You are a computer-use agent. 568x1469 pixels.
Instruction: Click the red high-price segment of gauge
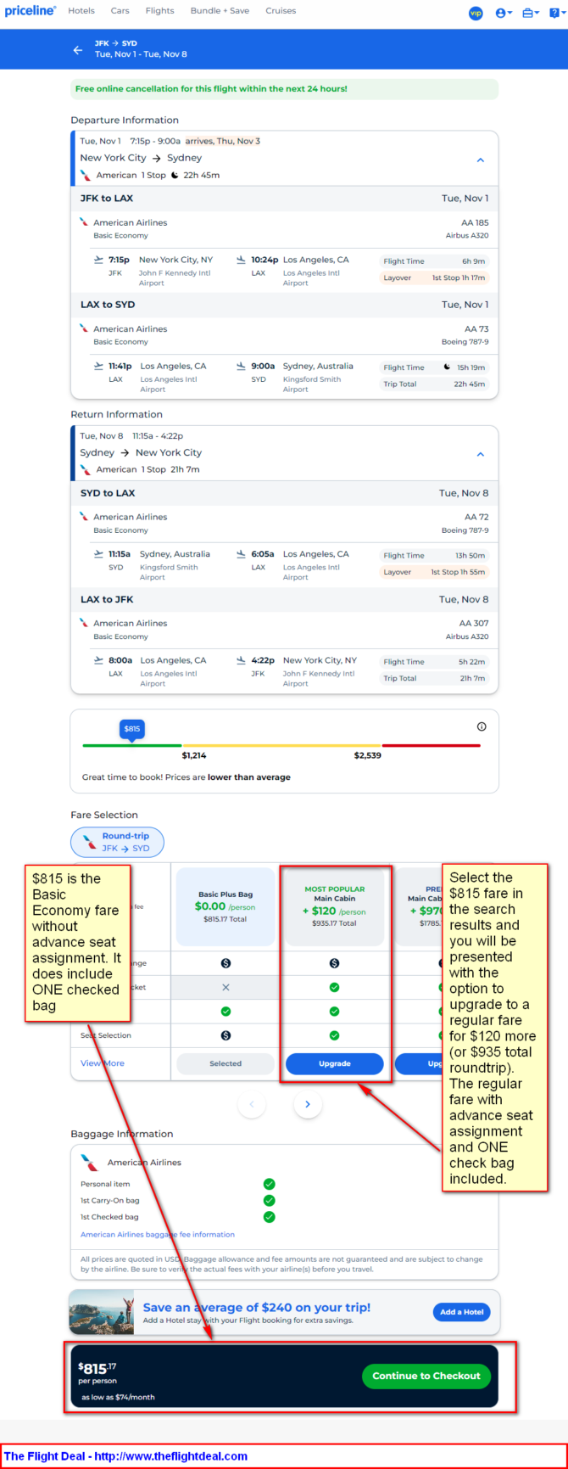coord(432,745)
